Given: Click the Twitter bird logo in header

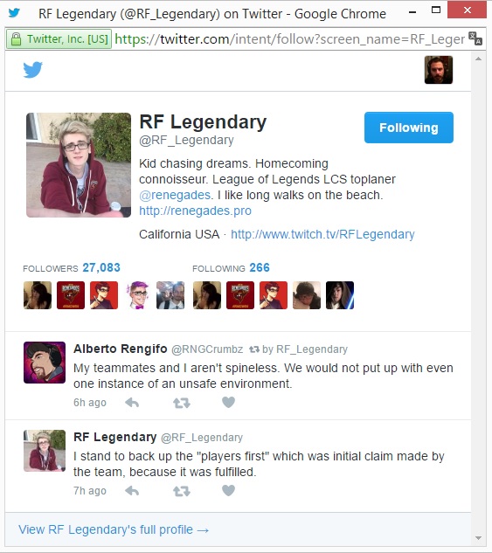Looking at the screenshot, I should pyautogui.click(x=33, y=70).
